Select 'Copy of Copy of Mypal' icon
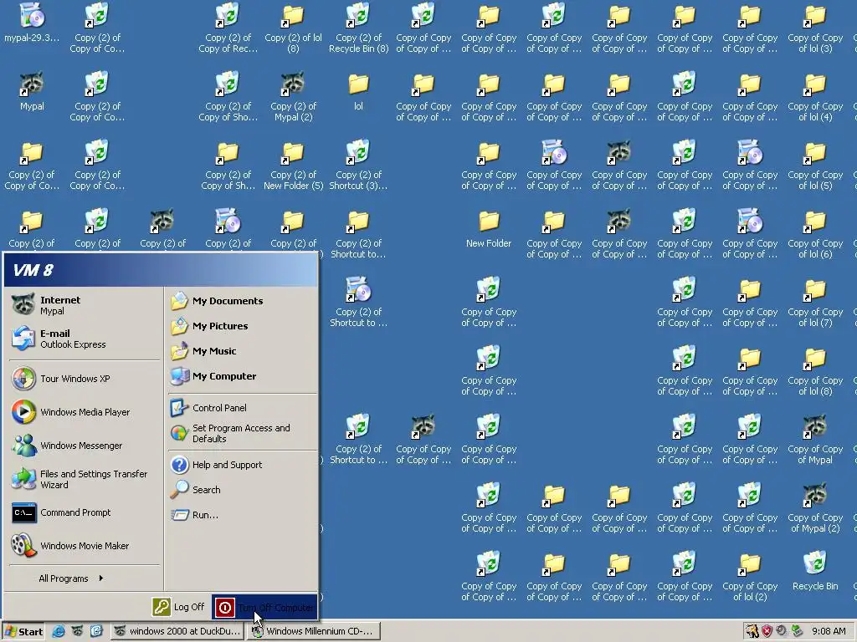This screenshot has width=857, height=642. click(x=815, y=440)
